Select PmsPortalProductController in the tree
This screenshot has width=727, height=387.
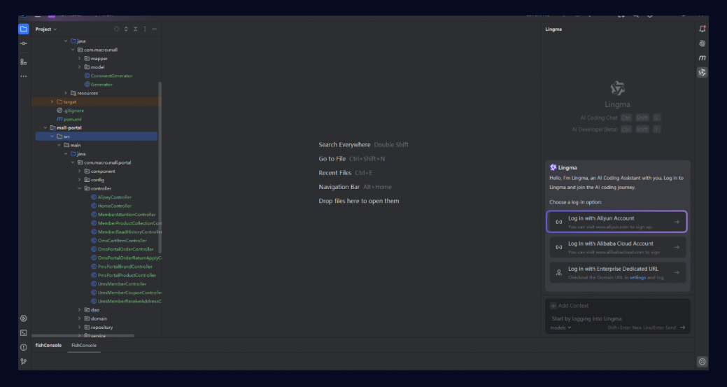pyautogui.click(x=127, y=275)
